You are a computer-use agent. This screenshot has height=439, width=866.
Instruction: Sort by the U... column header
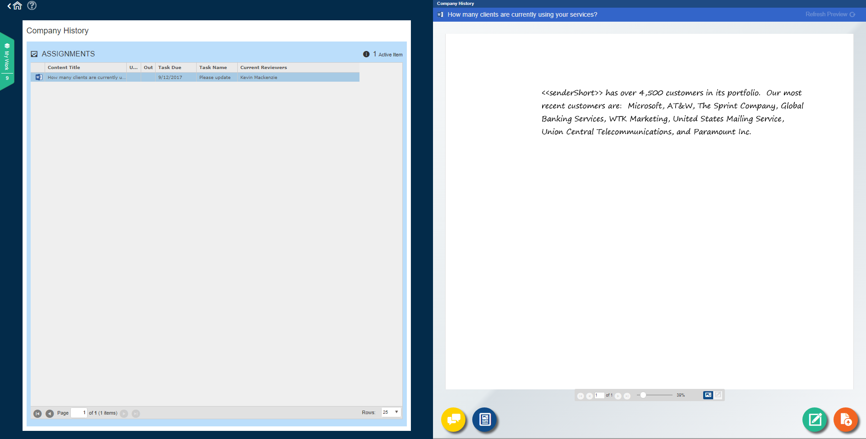pos(134,68)
